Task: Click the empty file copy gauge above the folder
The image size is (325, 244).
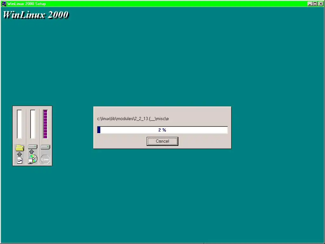Action: 19,124
